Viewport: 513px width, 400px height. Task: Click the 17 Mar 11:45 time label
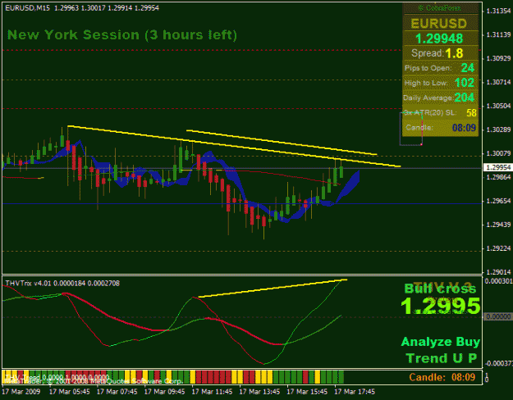[x=212, y=392]
